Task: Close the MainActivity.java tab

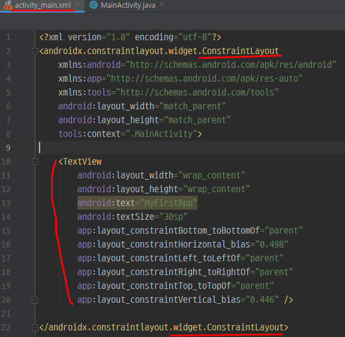Action: pos(162,4)
